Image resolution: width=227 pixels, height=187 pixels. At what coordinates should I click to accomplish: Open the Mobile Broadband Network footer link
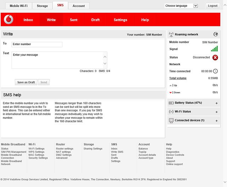tap(11, 163)
